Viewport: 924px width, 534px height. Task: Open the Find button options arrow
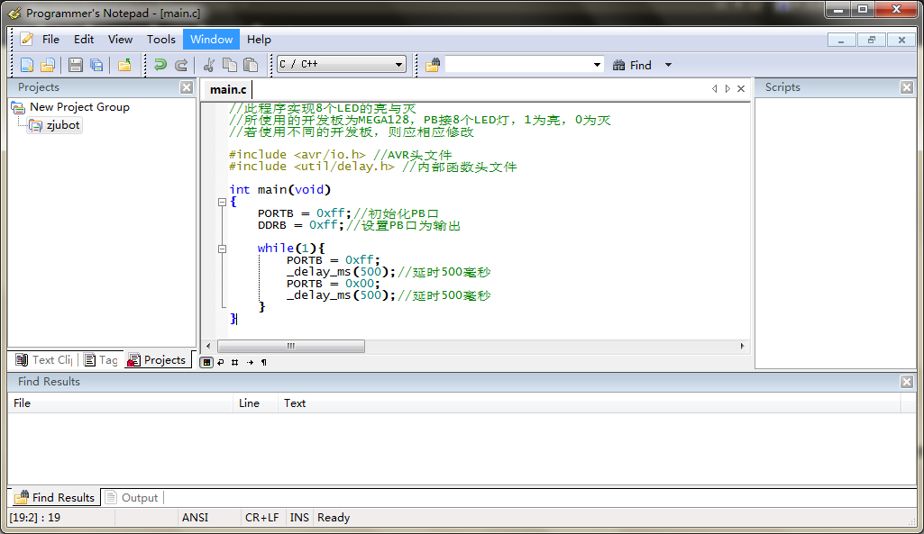(x=668, y=65)
